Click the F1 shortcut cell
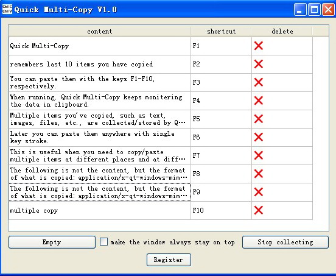Screen dimensions: 336x276 click(221, 46)
